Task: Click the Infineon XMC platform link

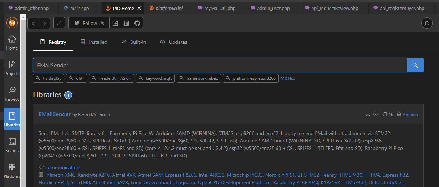Action: (x=60, y=175)
